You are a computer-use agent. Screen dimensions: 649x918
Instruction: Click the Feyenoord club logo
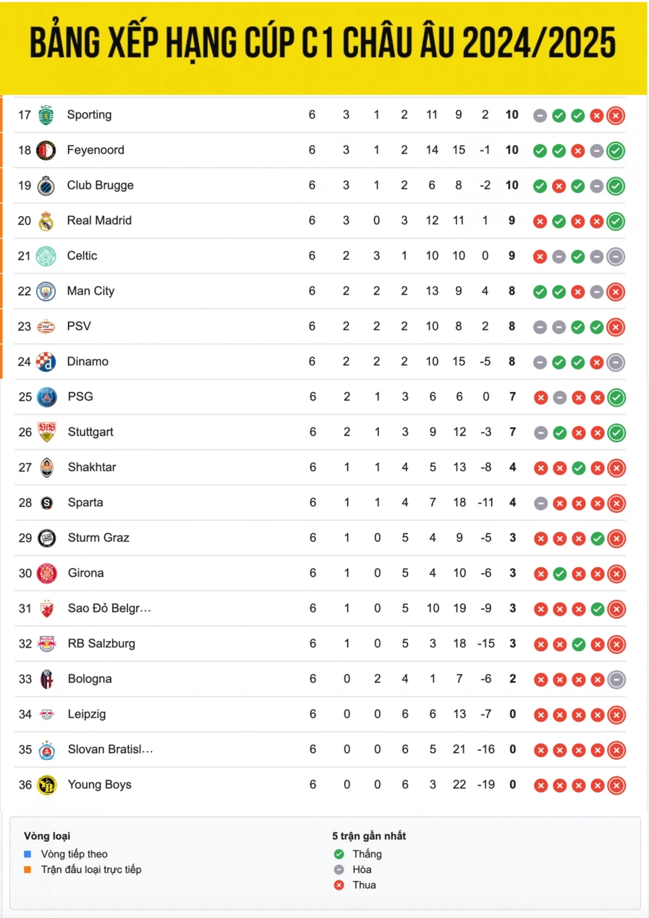tap(46, 150)
